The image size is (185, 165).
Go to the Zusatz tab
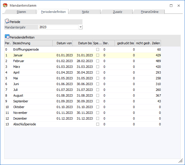(x=117, y=12)
